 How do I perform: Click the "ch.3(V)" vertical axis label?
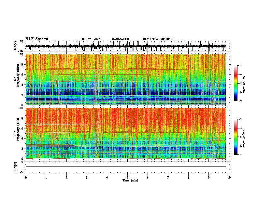pyautogui.click(x=15, y=167)
